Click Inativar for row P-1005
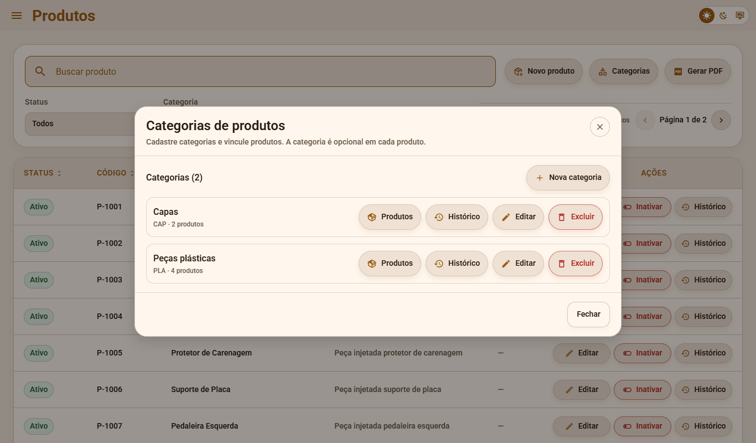The image size is (756, 443). [643, 353]
